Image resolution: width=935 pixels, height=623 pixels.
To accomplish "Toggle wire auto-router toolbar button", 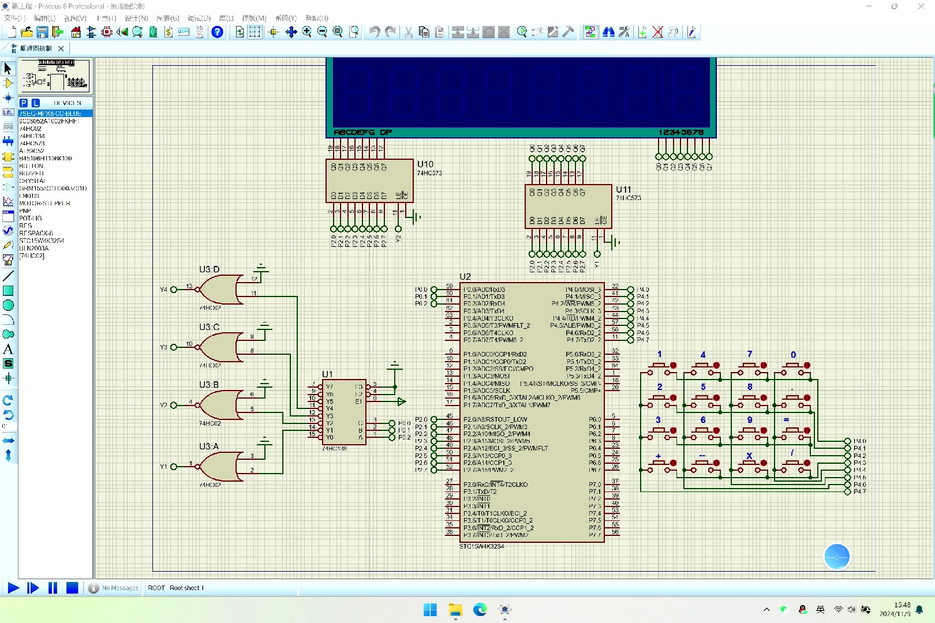I will coord(590,32).
